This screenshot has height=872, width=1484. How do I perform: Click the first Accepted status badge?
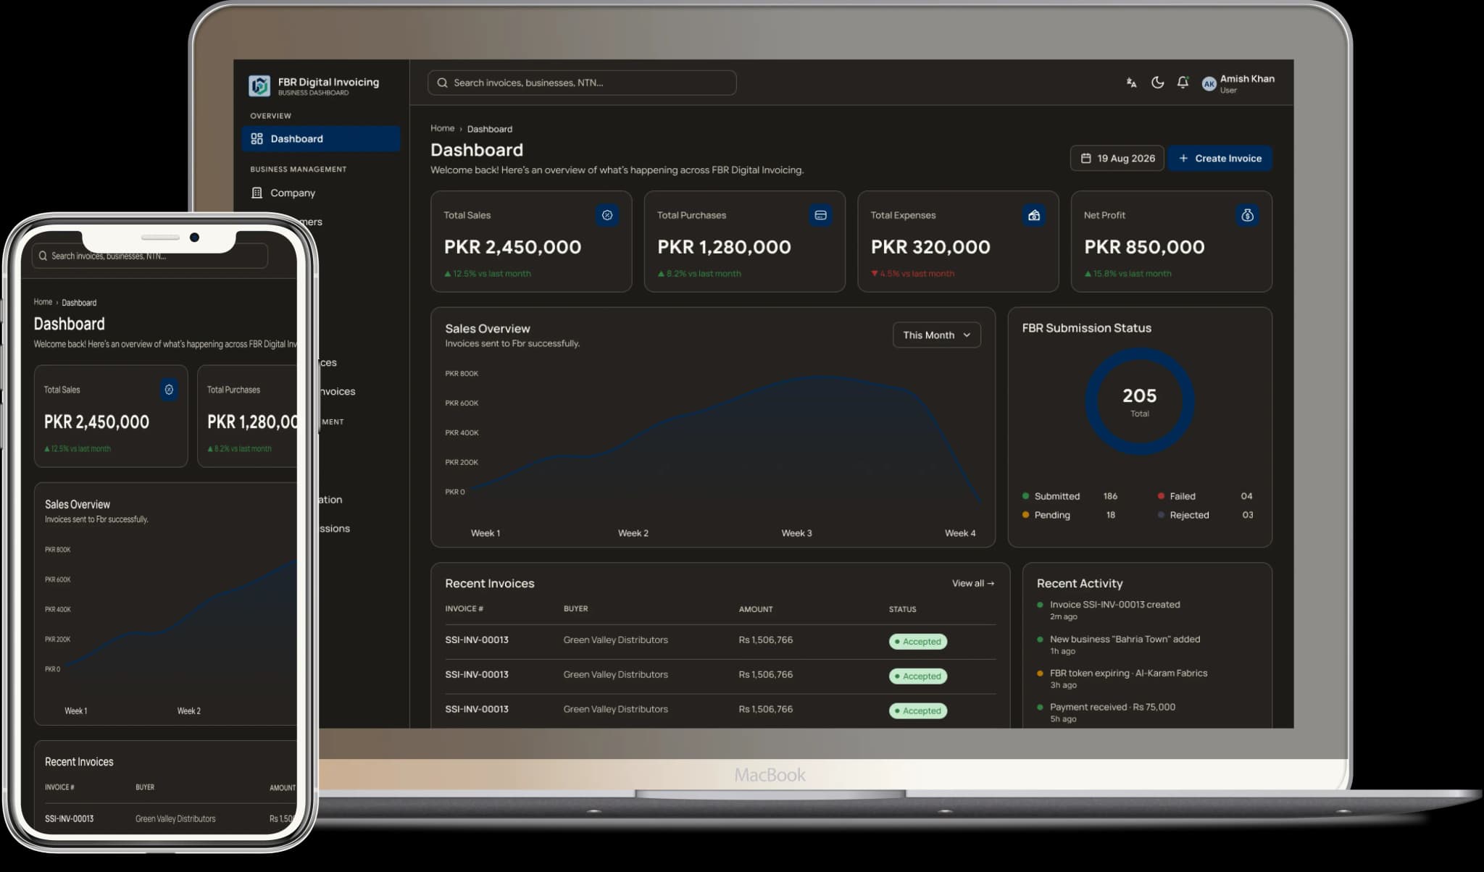(x=918, y=642)
